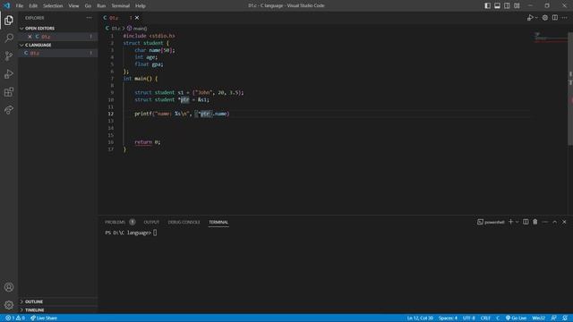Switch to the Debug Console tab
The height and width of the screenshot is (322, 573).
[x=184, y=222]
